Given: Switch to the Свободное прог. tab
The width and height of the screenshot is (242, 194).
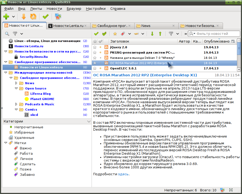Looking at the screenshot, I should click(x=112, y=26).
